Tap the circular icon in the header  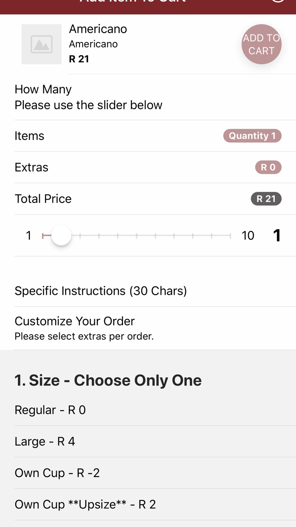(x=277, y=2)
